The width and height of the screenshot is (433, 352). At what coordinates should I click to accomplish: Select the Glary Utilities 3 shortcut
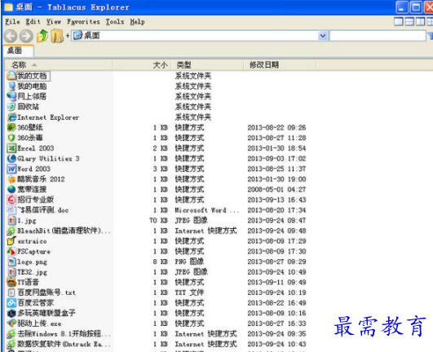tap(43, 158)
